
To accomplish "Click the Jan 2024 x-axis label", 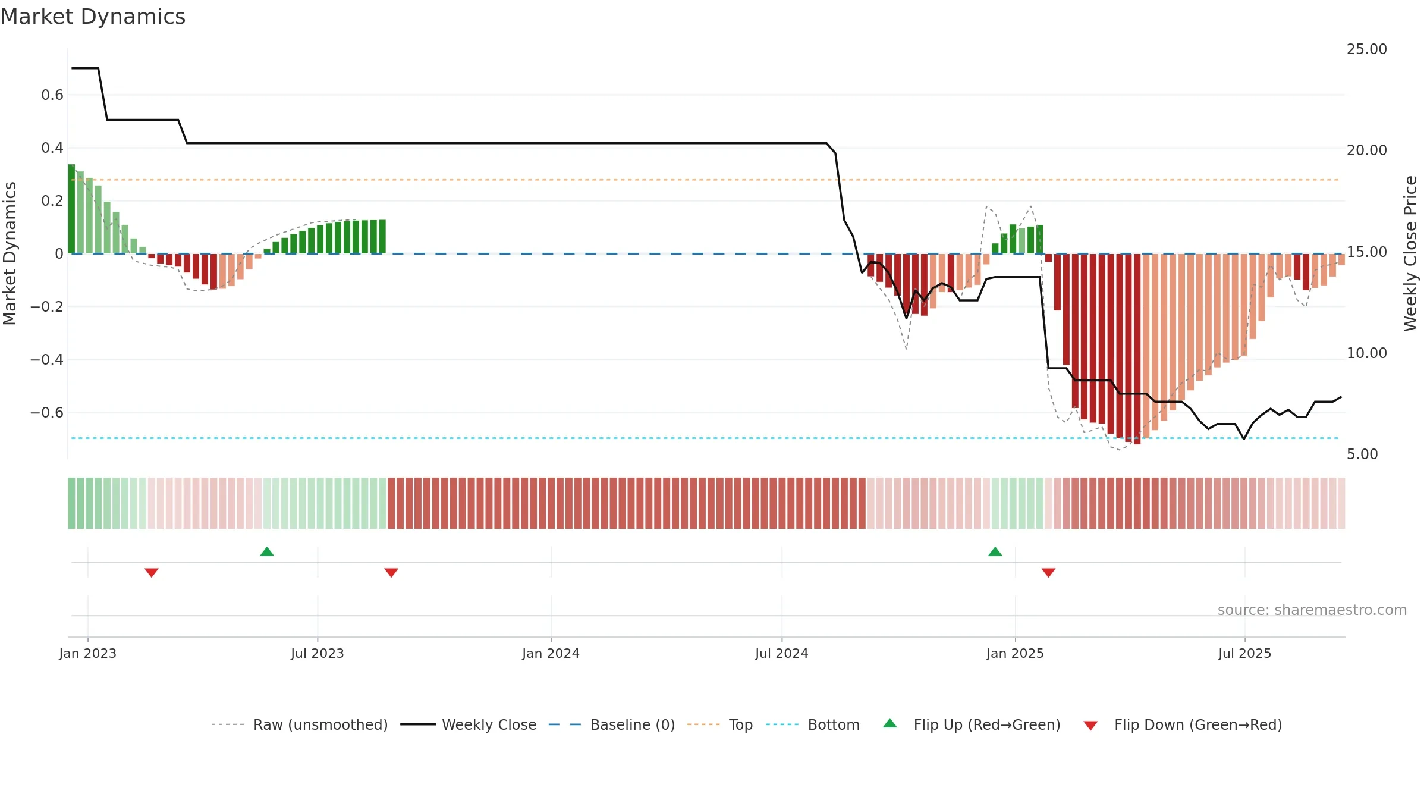I will tap(551, 653).
